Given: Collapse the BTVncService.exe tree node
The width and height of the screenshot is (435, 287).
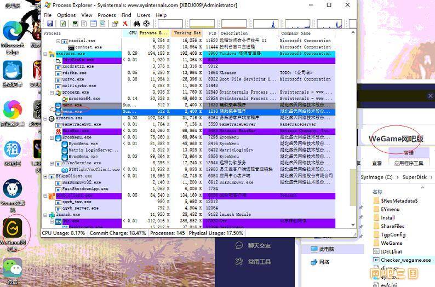Looking at the screenshot, I should point(51,163).
